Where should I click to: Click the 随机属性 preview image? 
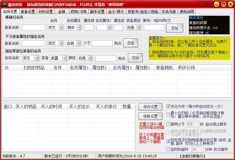(x=209, y=25)
